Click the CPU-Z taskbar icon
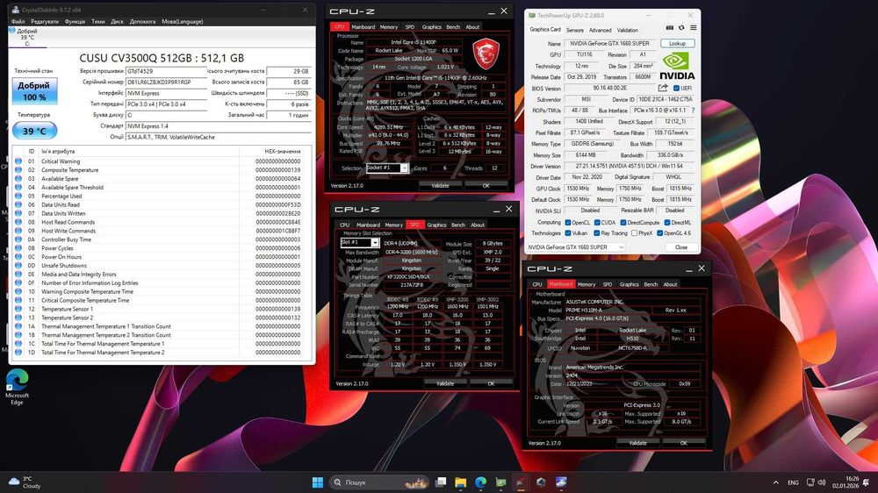Image resolution: width=878 pixels, height=493 pixels. point(521,482)
